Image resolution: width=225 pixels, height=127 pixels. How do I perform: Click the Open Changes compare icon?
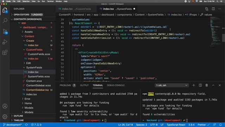pos(207,9)
